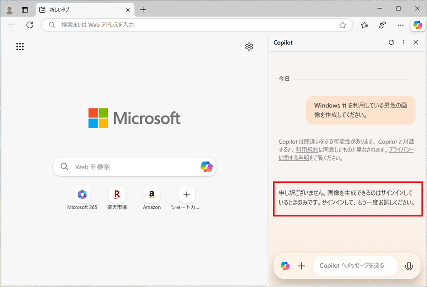Add page to favorites with star icon
Viewport: 427px width, 287px height.
pyautogui.click(x=342, y=25)
